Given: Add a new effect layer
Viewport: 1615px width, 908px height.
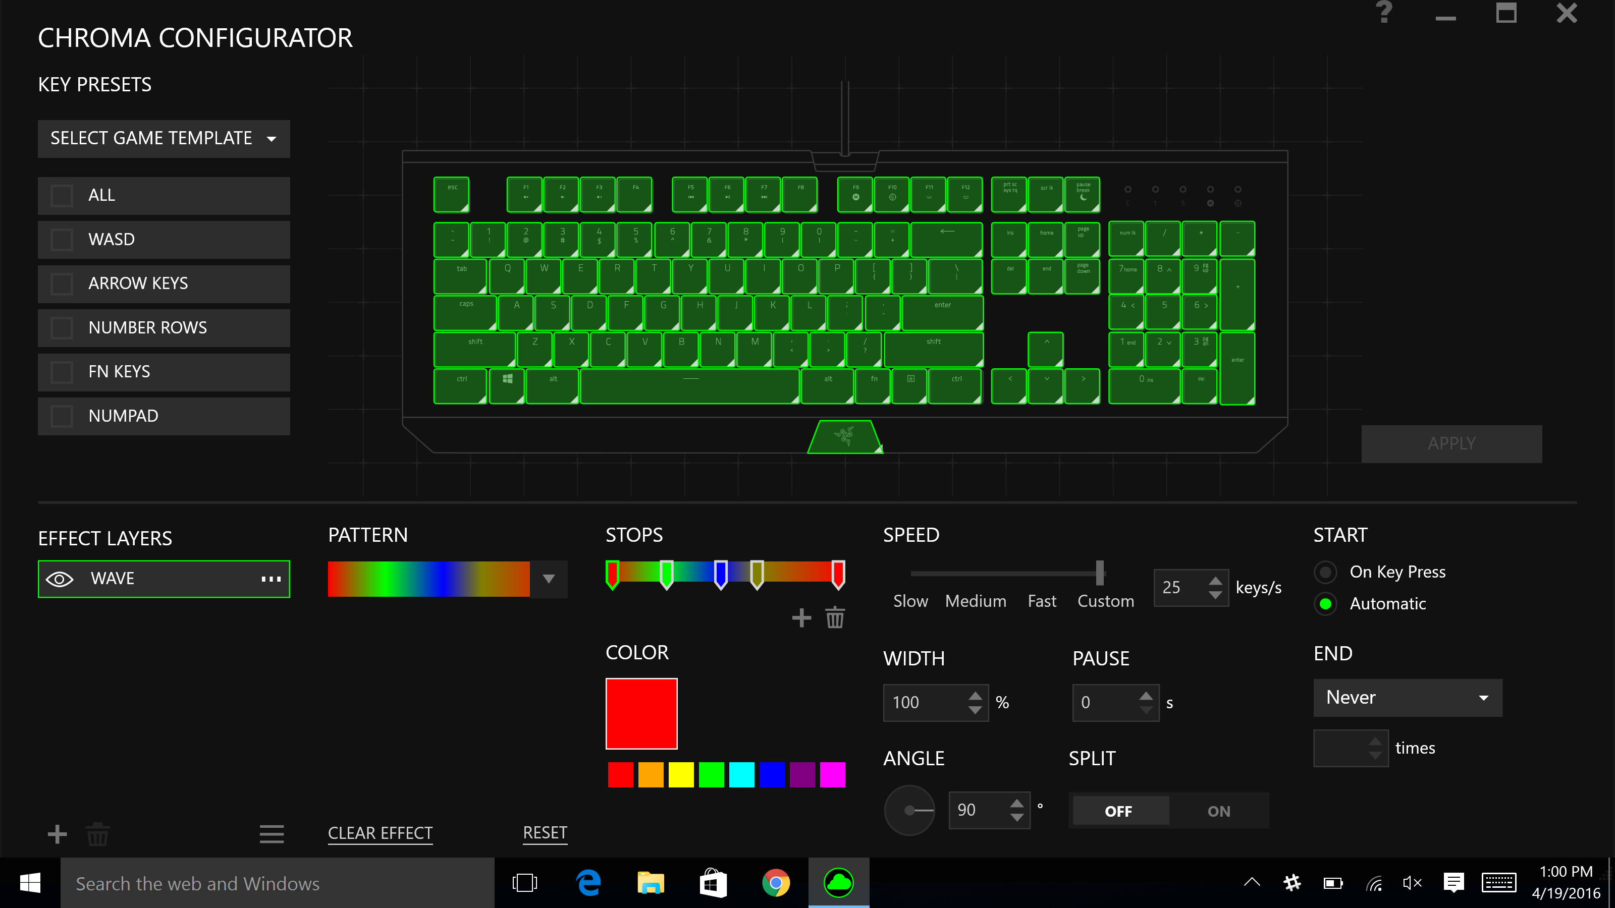Looking at the screenshot, I should click(x=57, y=834).
